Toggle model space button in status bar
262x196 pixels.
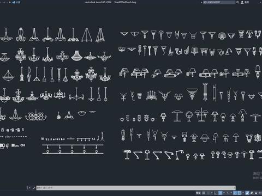click(198, 193)
